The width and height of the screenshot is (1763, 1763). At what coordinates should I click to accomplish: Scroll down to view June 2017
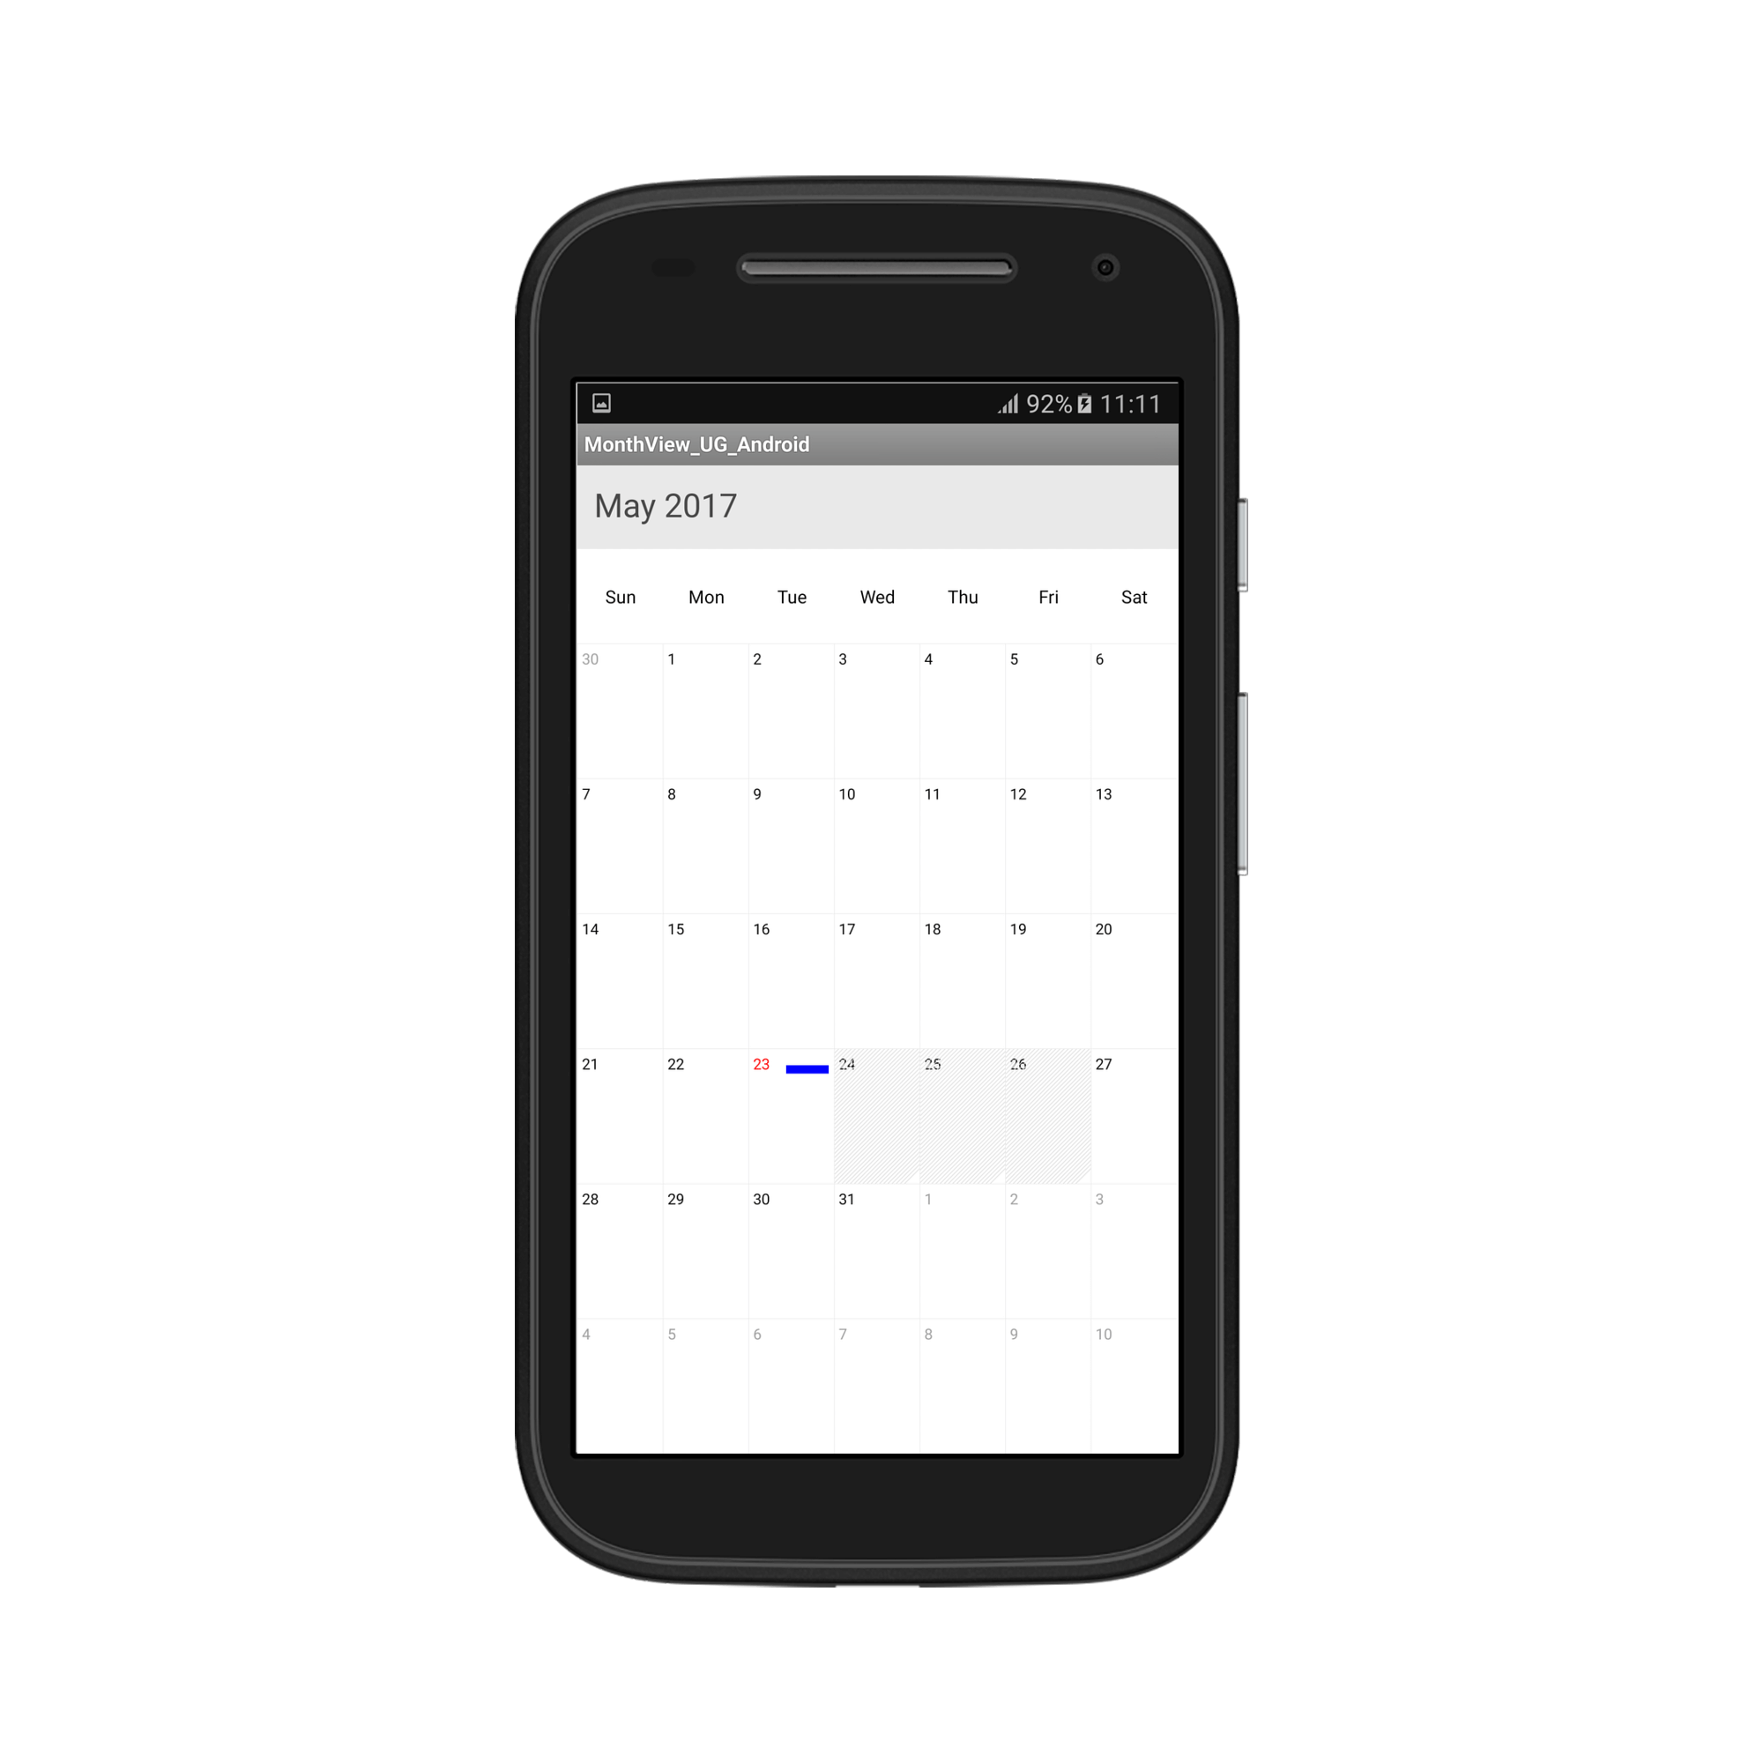(x=880, y=969)
